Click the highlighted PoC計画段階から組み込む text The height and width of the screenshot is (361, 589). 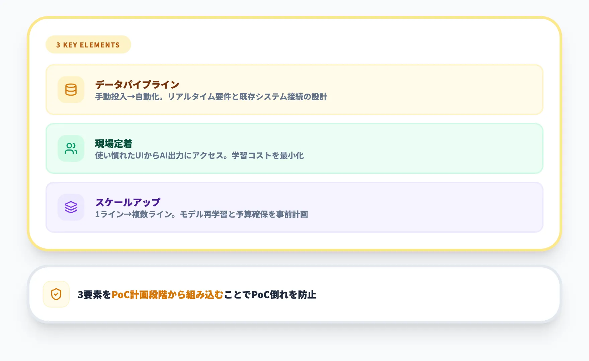click(168, 295)
